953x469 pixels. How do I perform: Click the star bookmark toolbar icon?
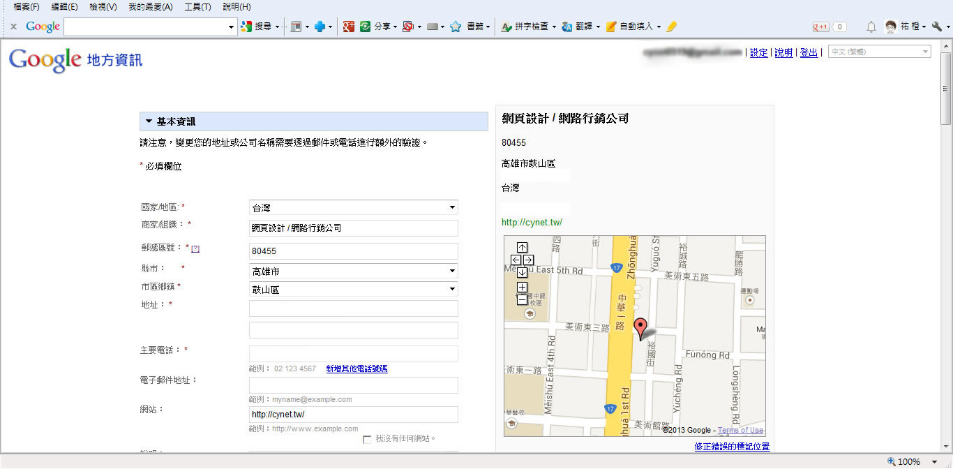point(456,27)
